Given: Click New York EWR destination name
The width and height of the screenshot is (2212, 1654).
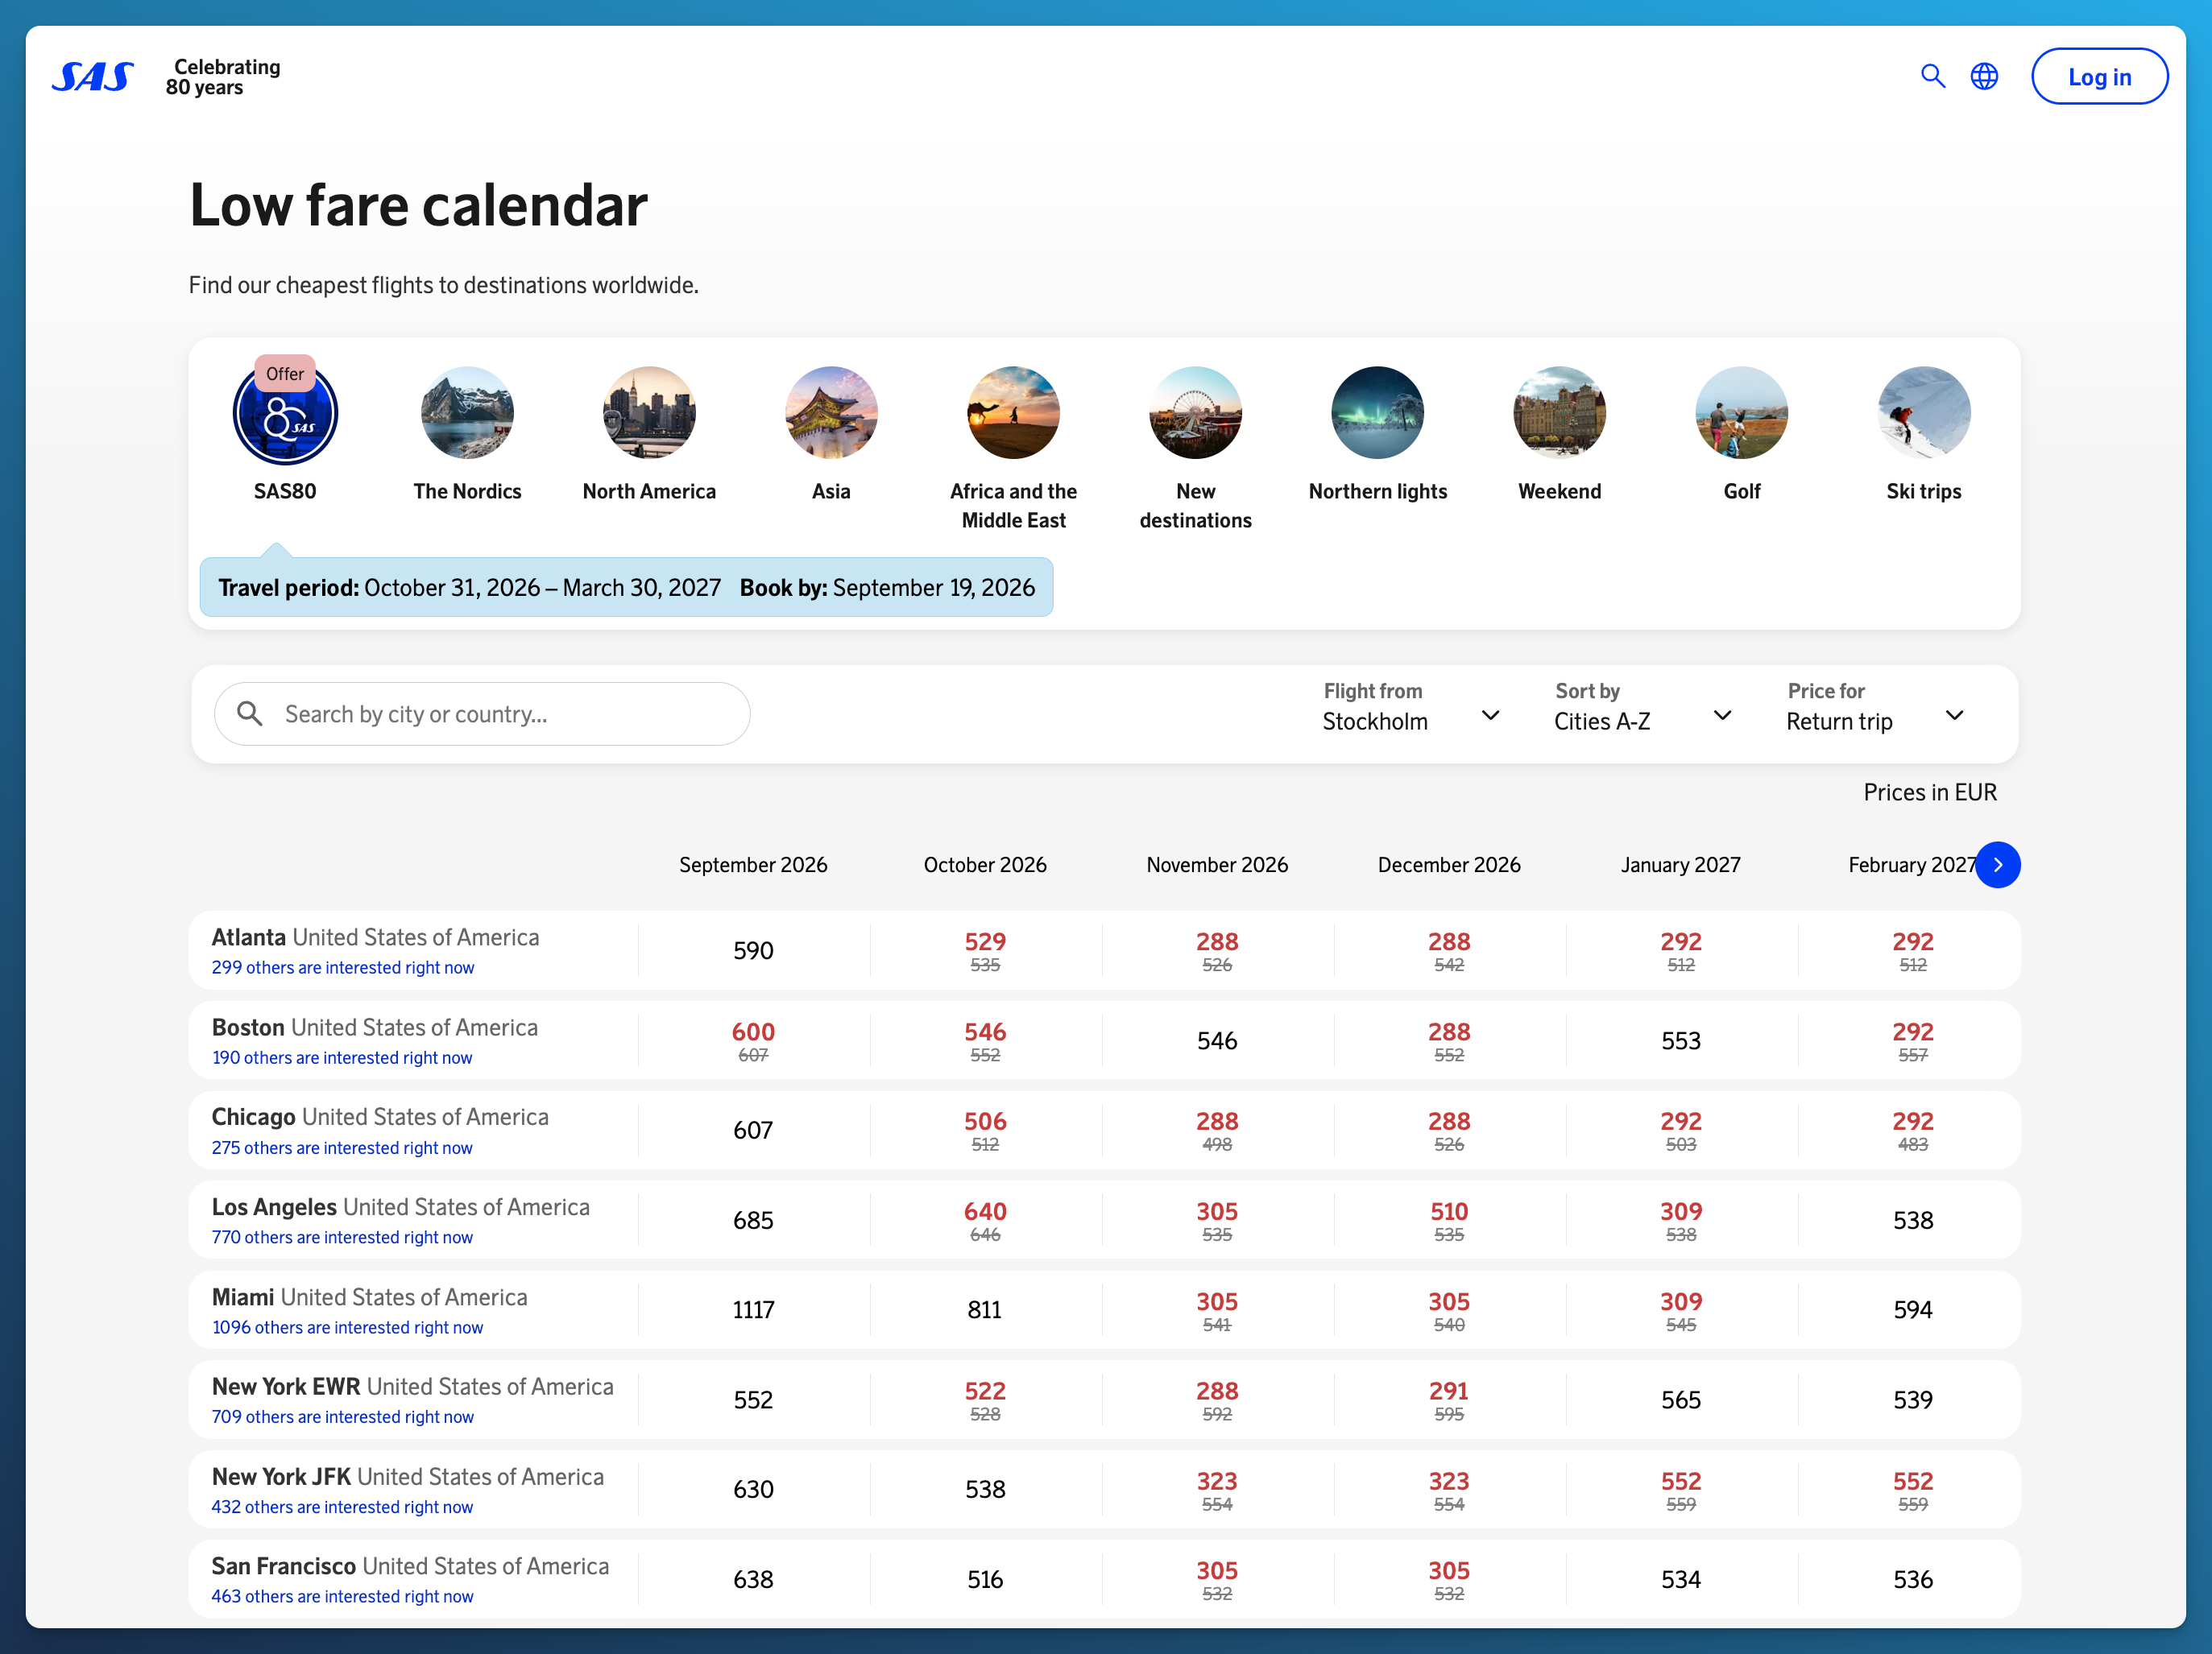Looking at the screenshot, I should [286, 1386].
